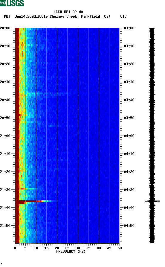Click the '45' frequency axis label

click(109, 248)
